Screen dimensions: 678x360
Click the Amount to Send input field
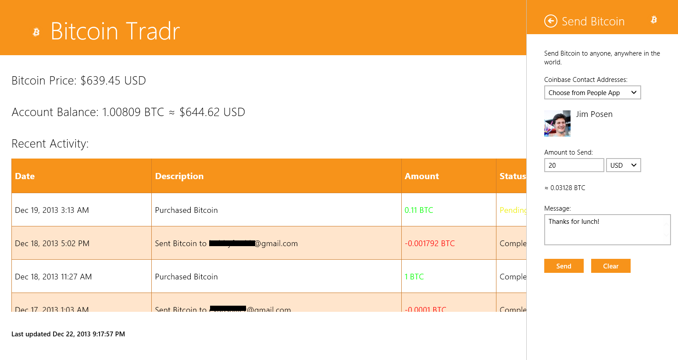[x=574, y=165]
